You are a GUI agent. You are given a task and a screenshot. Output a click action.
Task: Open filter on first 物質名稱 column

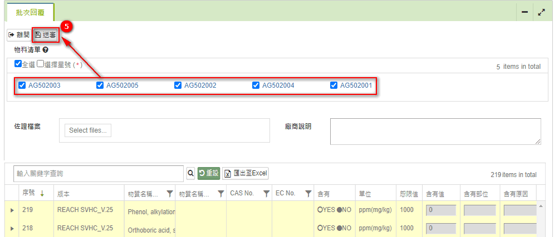(169, 194)
